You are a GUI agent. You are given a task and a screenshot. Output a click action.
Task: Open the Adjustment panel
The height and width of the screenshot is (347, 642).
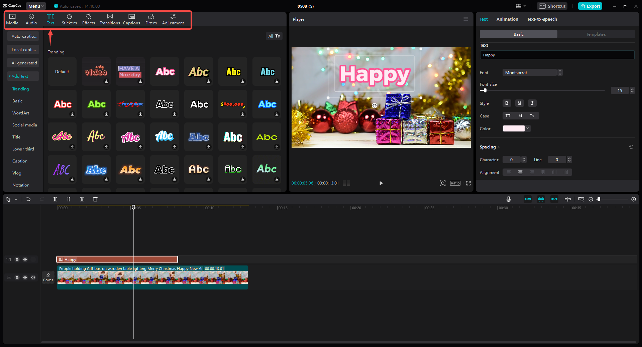(173, 19)
